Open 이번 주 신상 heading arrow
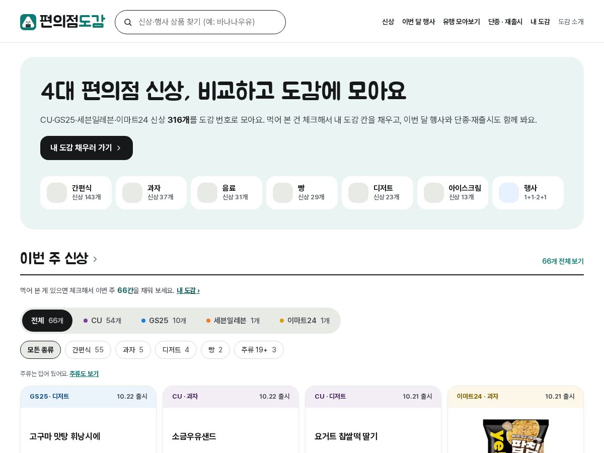 click(x=95, y=259)
